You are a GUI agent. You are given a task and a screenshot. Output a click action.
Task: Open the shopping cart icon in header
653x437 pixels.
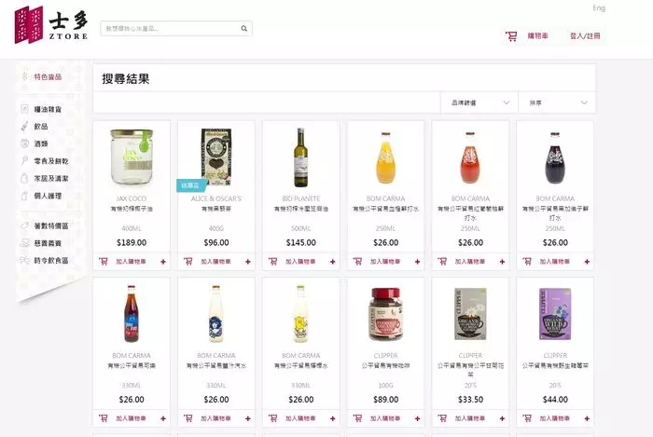click(x=511, y=36)
